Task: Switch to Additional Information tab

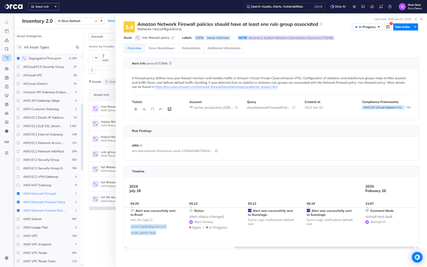Action: point(224,48)
